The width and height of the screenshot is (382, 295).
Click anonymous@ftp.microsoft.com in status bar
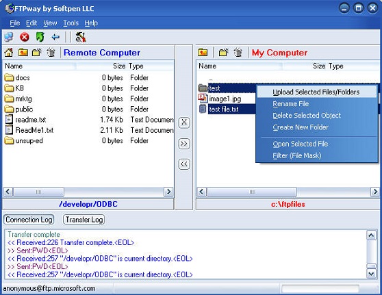[x=49, y=288]
